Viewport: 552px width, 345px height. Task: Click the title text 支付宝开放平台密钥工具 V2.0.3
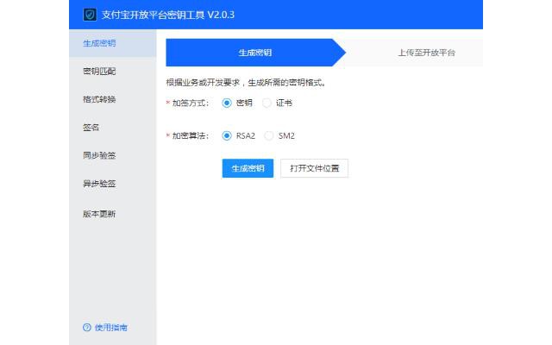[x=168, y=15]
